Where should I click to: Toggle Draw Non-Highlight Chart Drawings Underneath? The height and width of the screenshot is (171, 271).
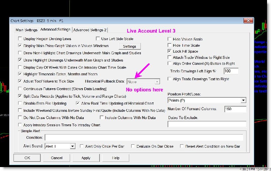tap(20, 53)
